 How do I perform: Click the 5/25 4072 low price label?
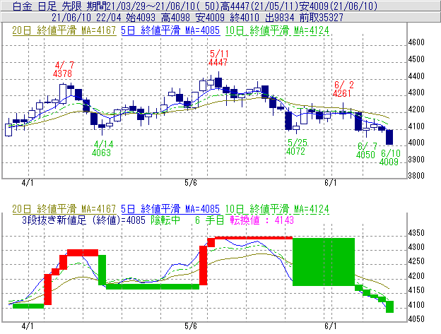[x=296, y=147]
